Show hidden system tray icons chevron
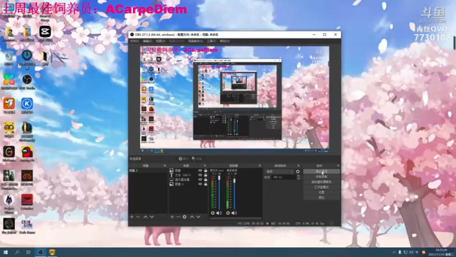This screenshot has width=456, height=257. pyautogui.click(x=394, y=252)
